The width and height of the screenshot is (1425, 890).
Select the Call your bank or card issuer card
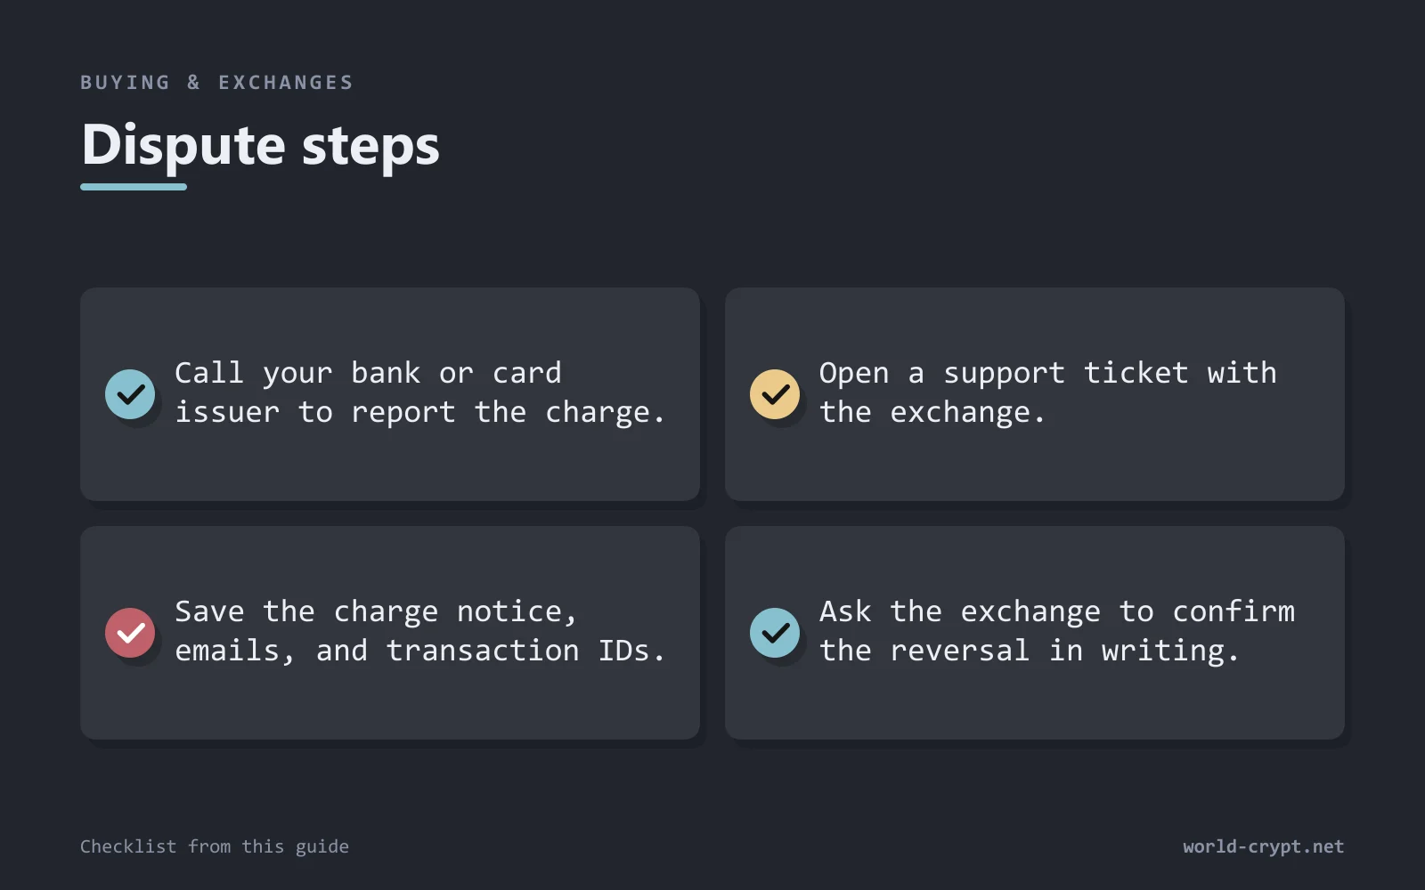click(x=390, y=394)
